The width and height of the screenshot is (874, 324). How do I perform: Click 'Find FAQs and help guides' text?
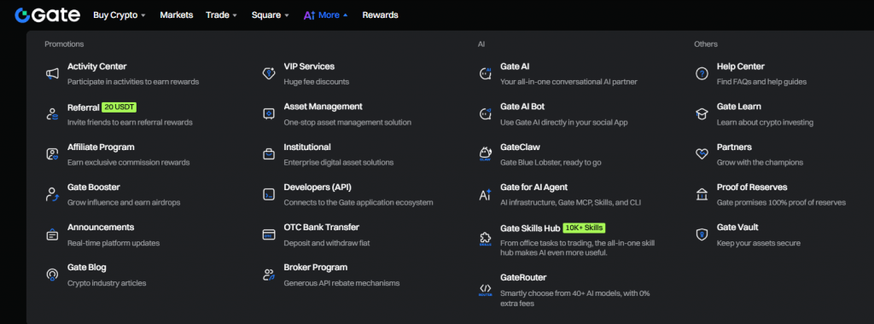(761, 82)
